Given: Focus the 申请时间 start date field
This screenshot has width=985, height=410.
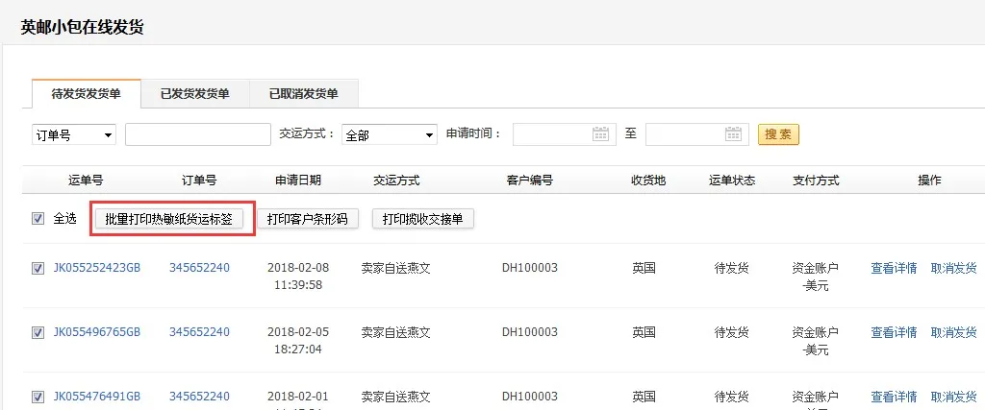Looking at the screenshot, I should [564, 134].
